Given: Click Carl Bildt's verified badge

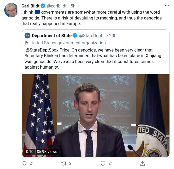Looking at the screenshot, I should click(42, 6).
